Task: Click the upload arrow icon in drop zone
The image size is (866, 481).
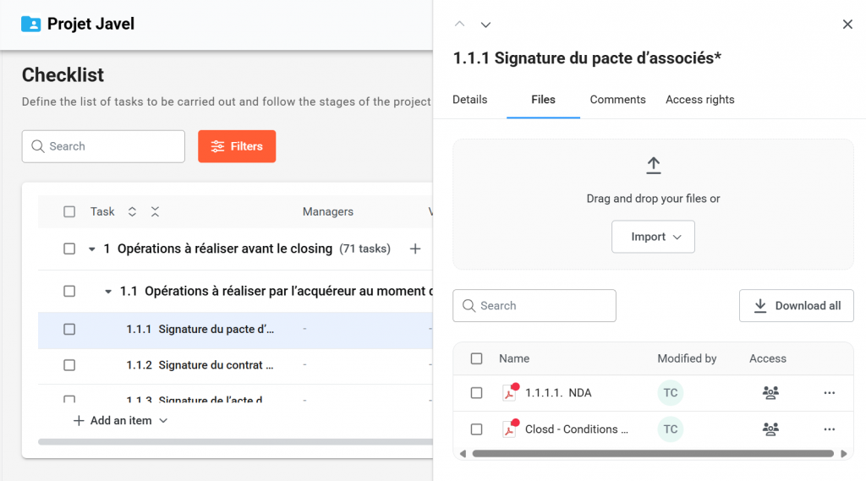Action: click(x=653, y=166)
